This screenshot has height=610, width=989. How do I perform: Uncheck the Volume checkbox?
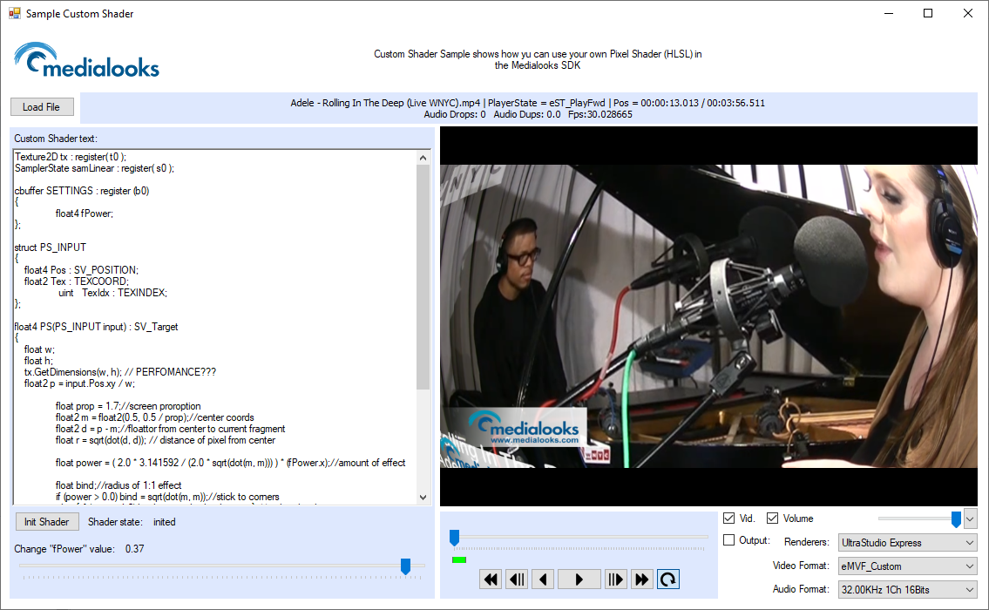pyautogui.click(x=773, y=518)
